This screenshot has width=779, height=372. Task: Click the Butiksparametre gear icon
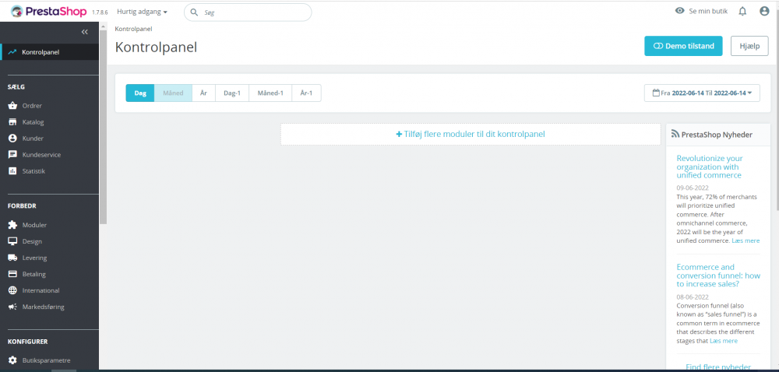(x=12, y=360)
